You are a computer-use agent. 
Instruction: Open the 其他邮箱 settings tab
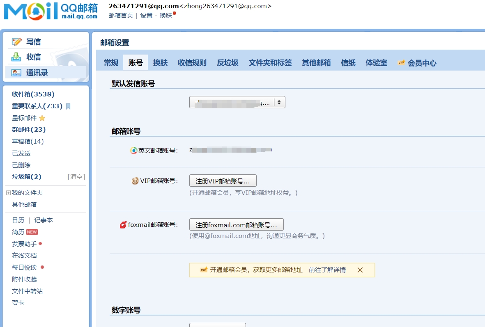316,62
